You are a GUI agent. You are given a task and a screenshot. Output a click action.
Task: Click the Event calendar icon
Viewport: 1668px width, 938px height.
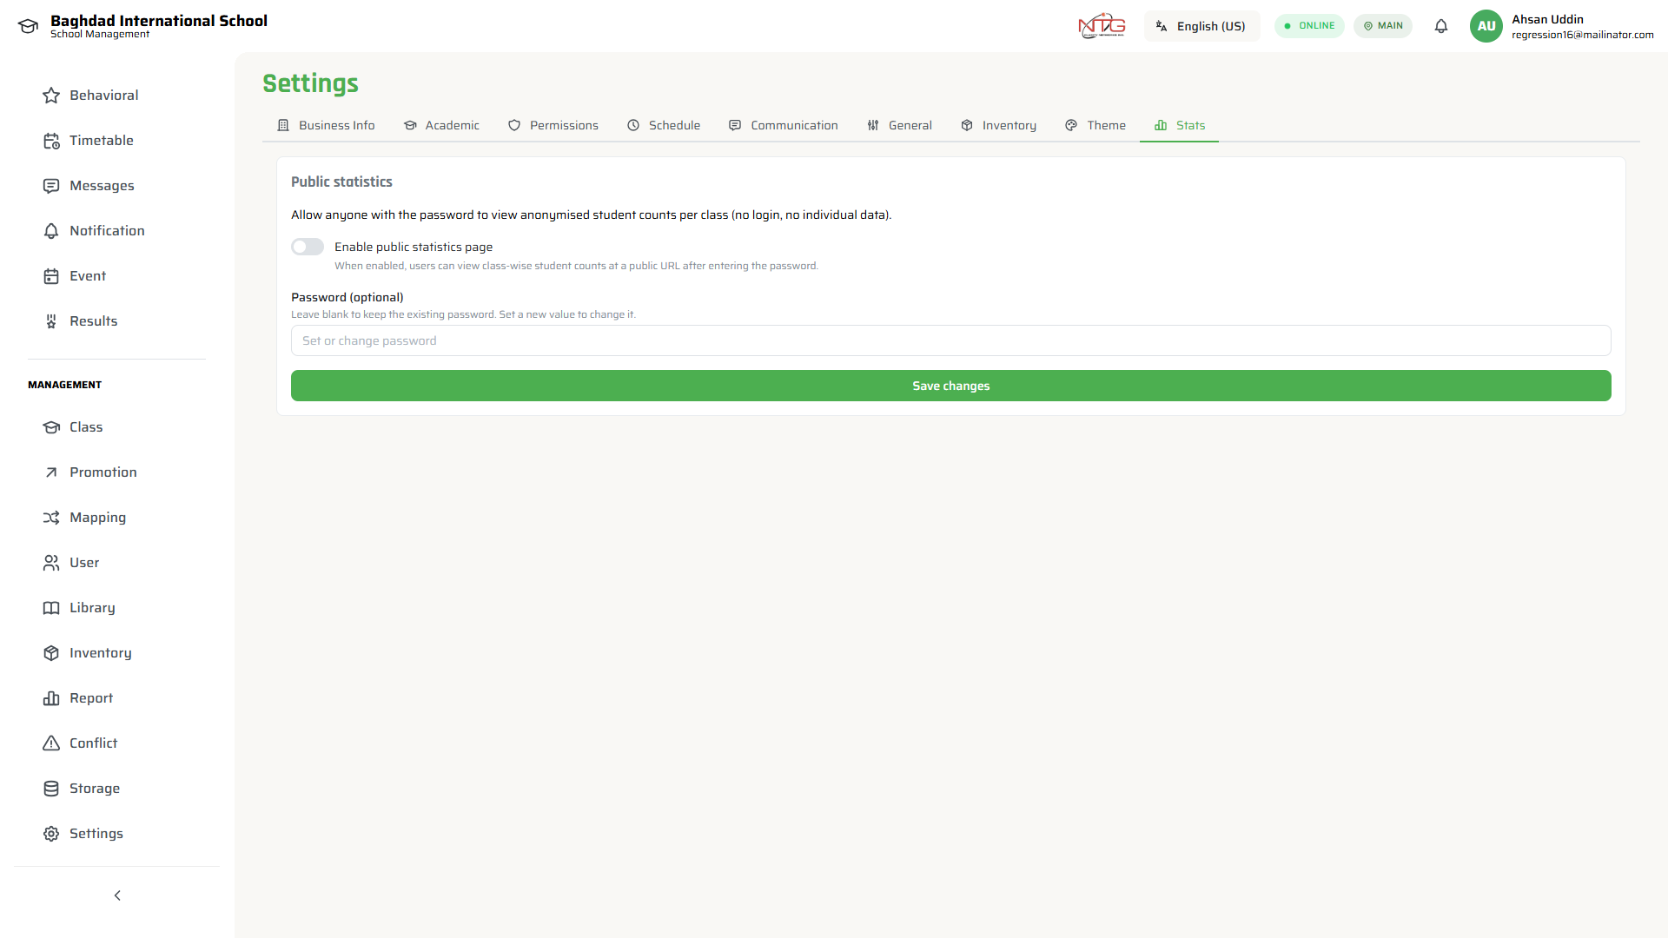pyautogui.click(x=51, y=276)
